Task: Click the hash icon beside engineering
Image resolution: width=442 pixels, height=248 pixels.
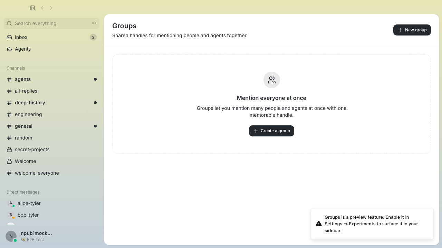Action: click(x=9, y=114)
